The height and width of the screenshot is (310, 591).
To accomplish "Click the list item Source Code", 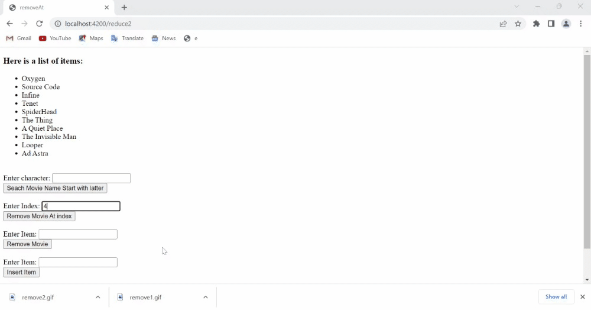I will coord(41,87).
